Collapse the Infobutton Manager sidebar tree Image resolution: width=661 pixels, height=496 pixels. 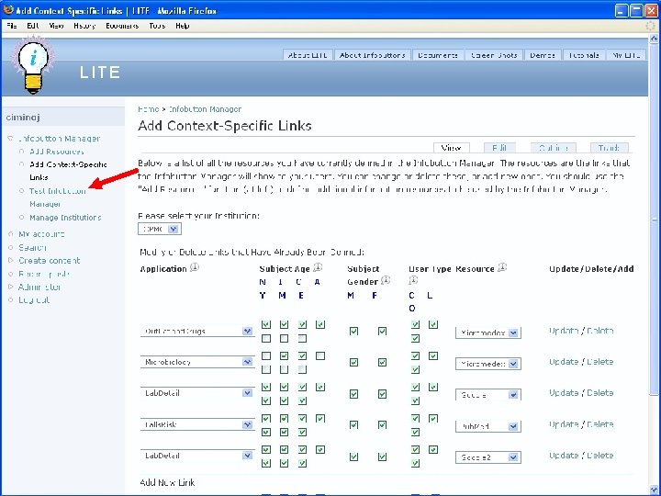tap(10, 139)
